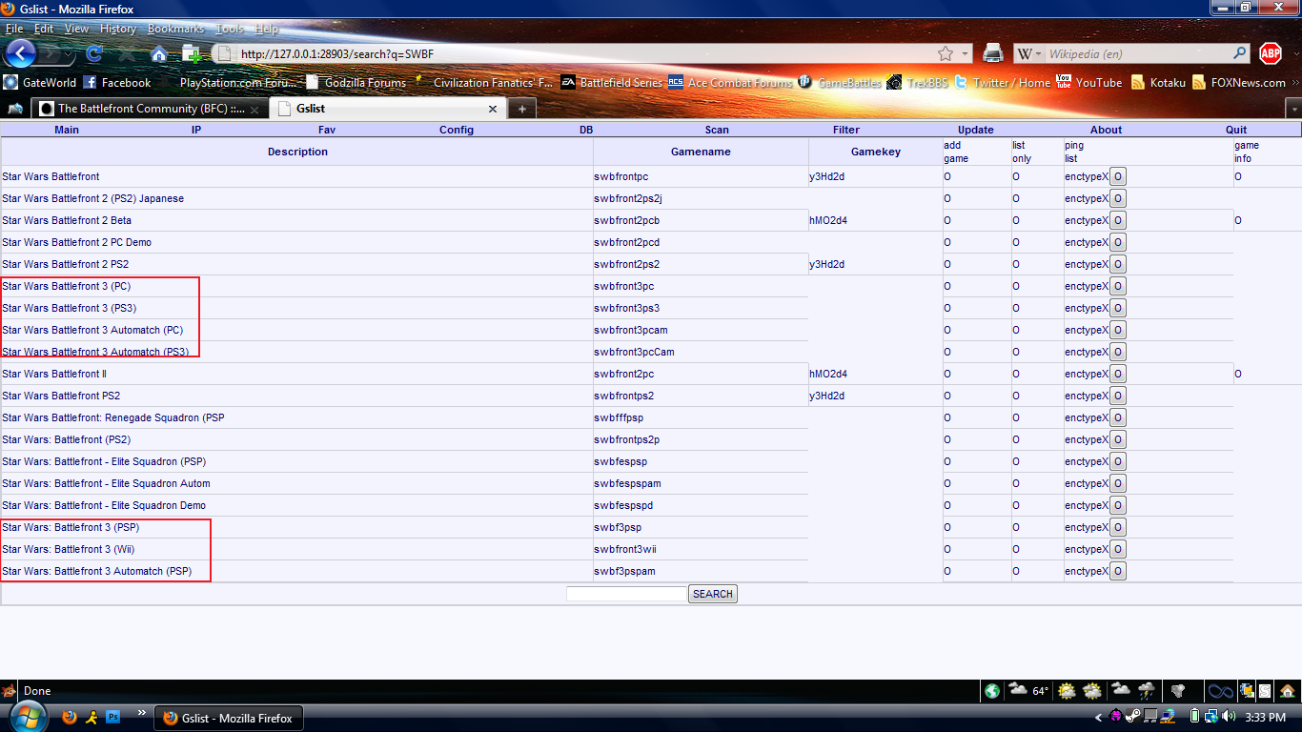1302x732 pixels.
Task: Click the Steam icon in the system tray
Action: 1132,717
